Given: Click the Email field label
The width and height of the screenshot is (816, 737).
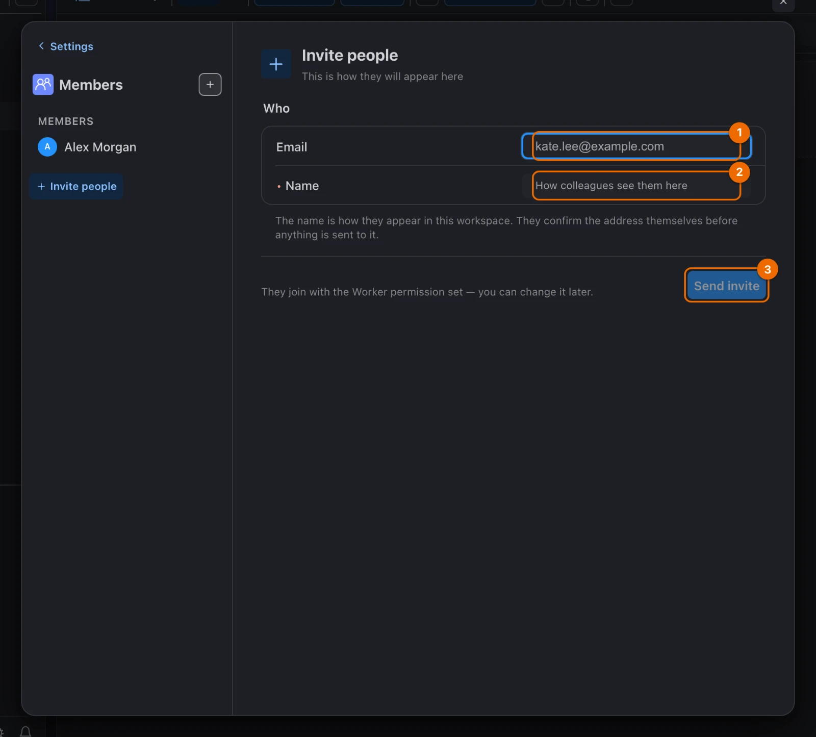Looking at the screenshot, I should click(292, 147).
